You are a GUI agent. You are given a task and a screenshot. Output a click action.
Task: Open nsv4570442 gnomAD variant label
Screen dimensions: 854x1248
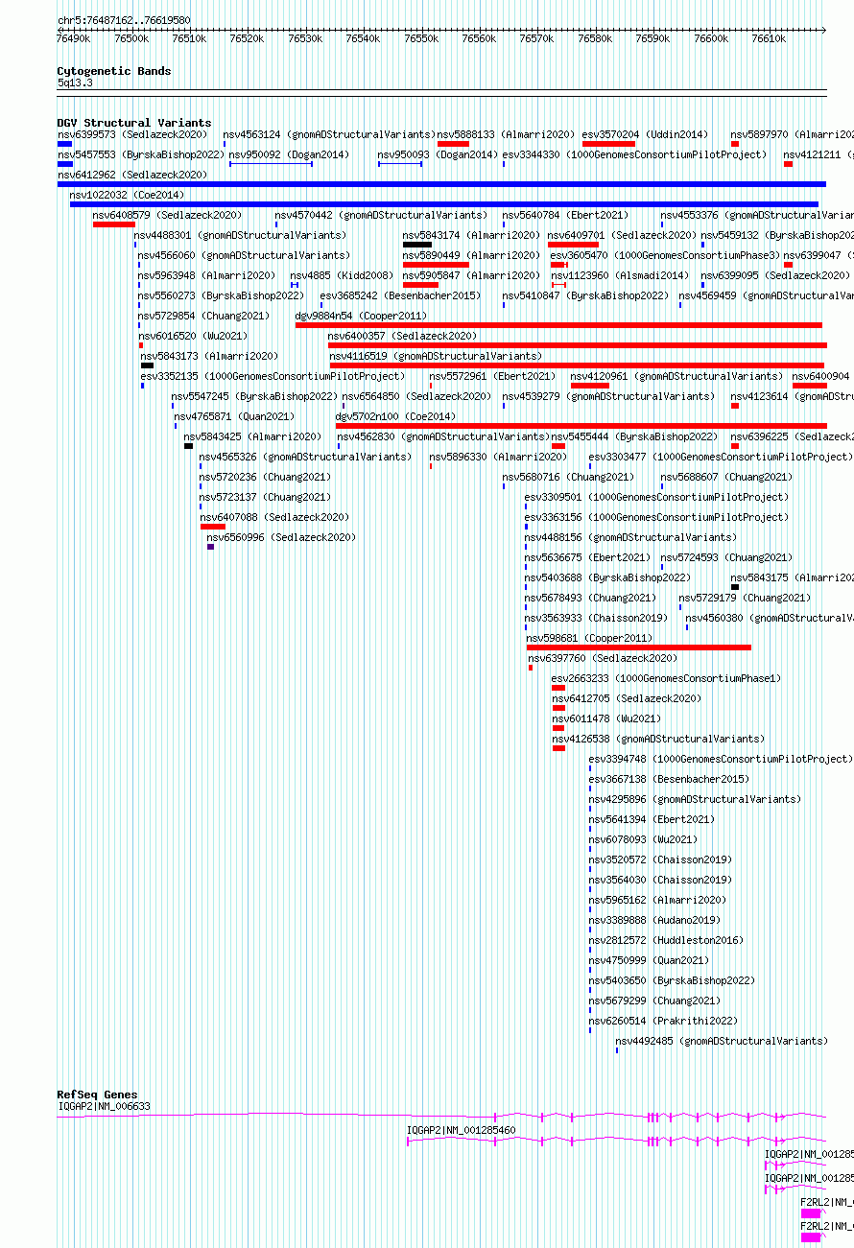[381, 216]
